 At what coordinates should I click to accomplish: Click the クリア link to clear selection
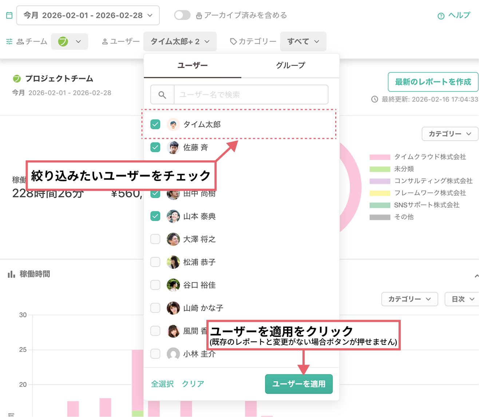click(193, 383)
